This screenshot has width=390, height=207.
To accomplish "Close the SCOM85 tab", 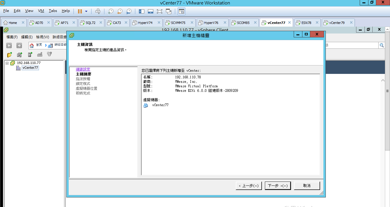I will pos(255,23).
